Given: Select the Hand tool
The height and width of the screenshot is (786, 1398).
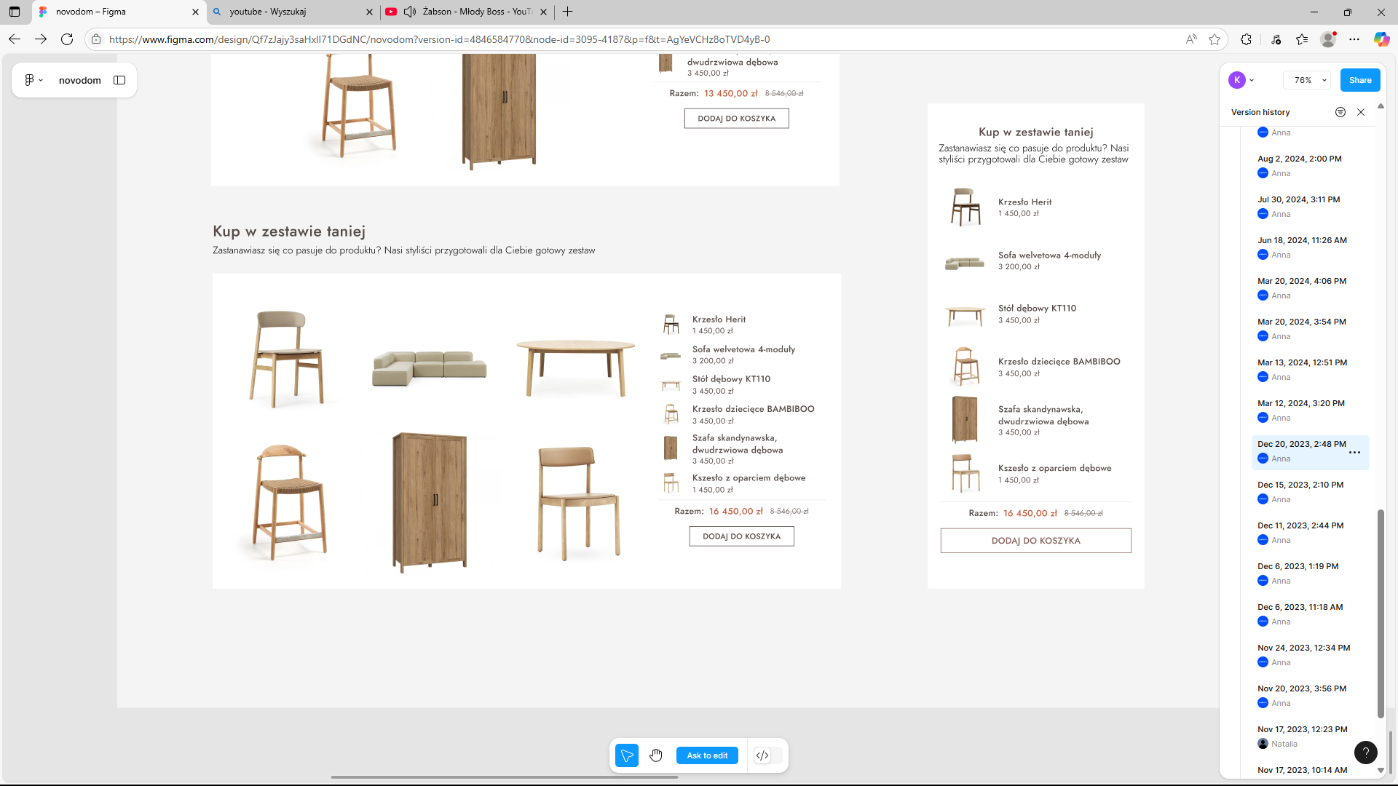Looking at the screenshot, I should pos(656,755).
